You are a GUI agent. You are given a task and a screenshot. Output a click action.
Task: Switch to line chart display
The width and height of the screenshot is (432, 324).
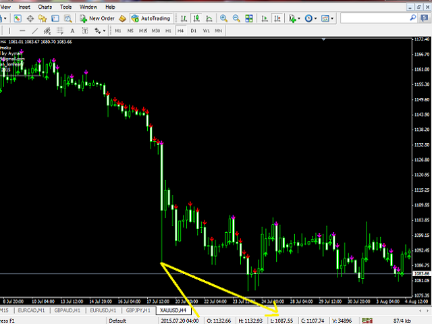pyautogui.click(x=209, y=18)
